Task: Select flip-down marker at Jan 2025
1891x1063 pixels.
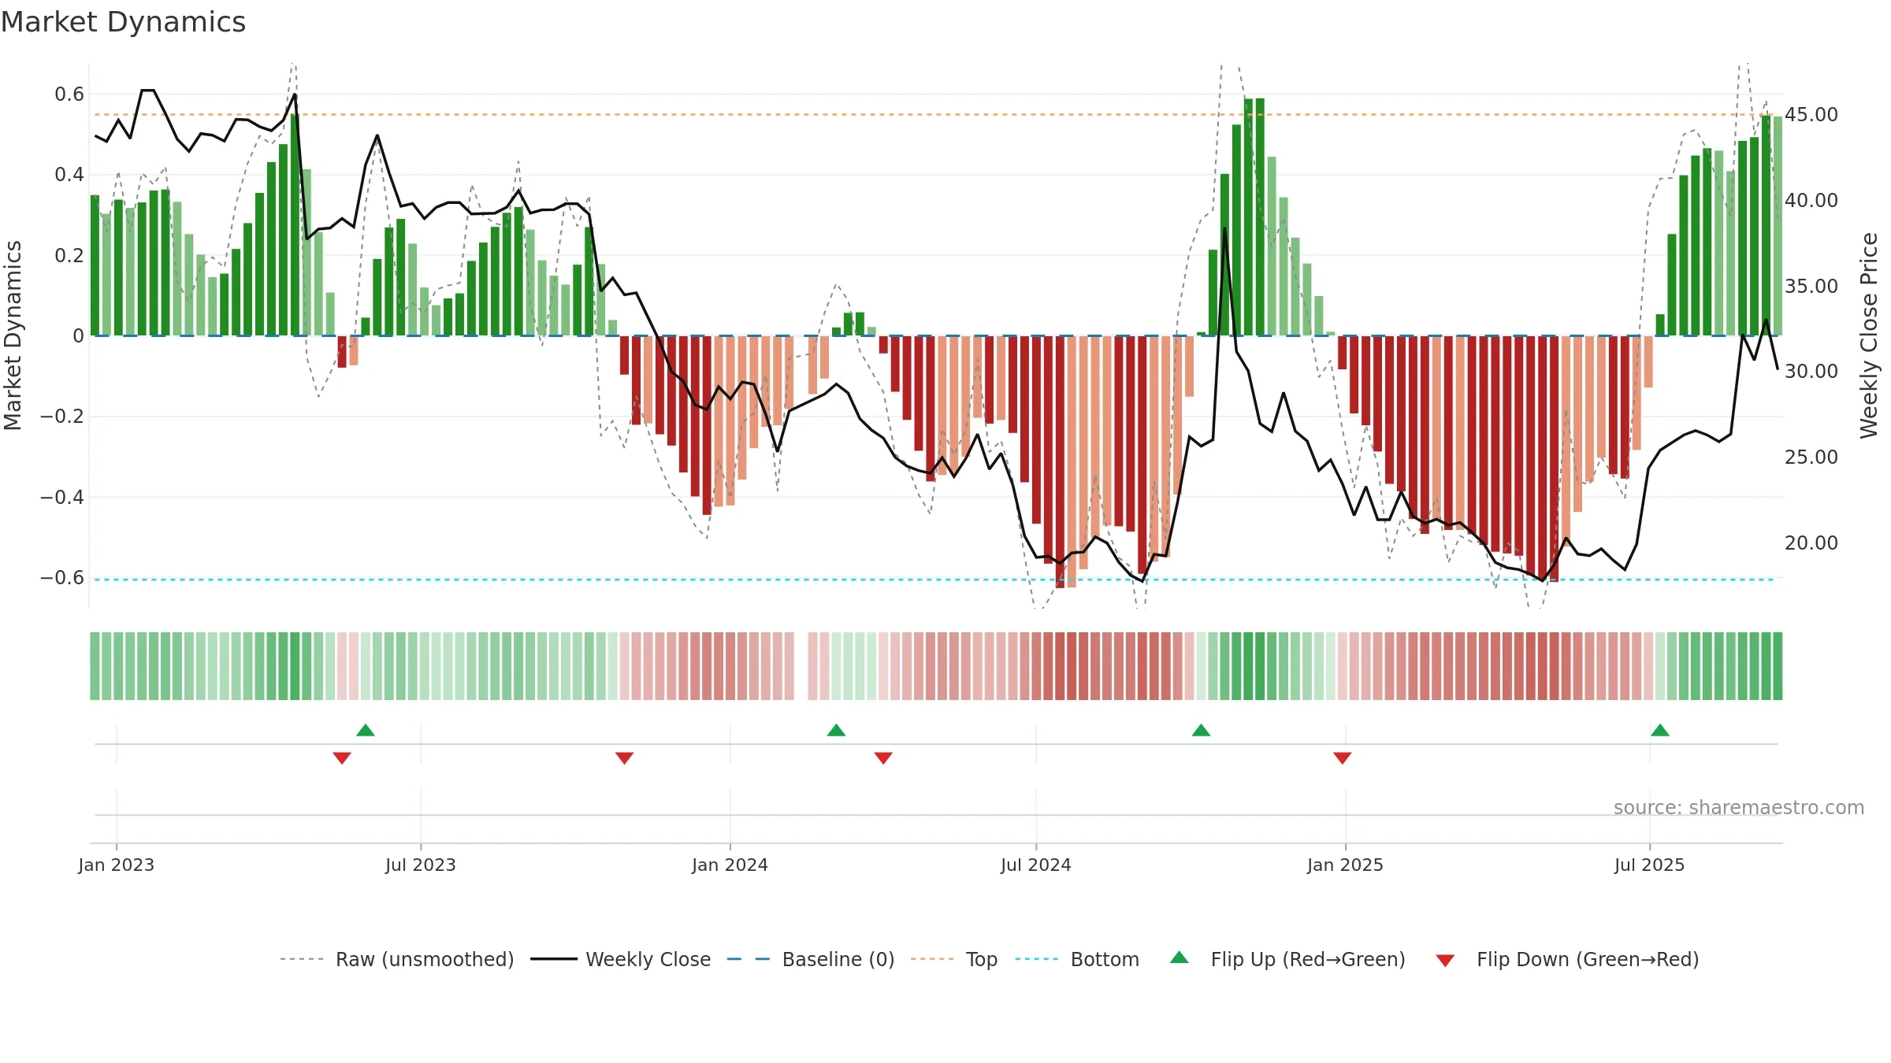Action: click(x=1343, y=757)
